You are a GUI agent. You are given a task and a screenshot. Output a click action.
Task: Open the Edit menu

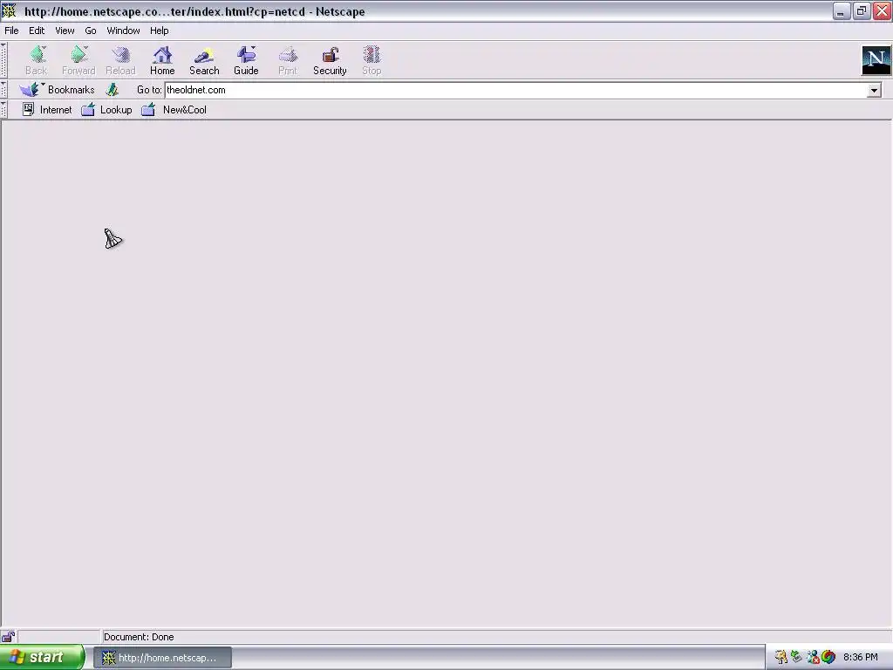coord(37,31)
